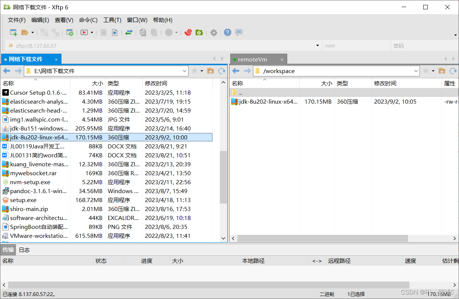Click the remote pane horizontal scrollbar thumb
This screenshot has height=299, width=459.
tap(323, 238)
